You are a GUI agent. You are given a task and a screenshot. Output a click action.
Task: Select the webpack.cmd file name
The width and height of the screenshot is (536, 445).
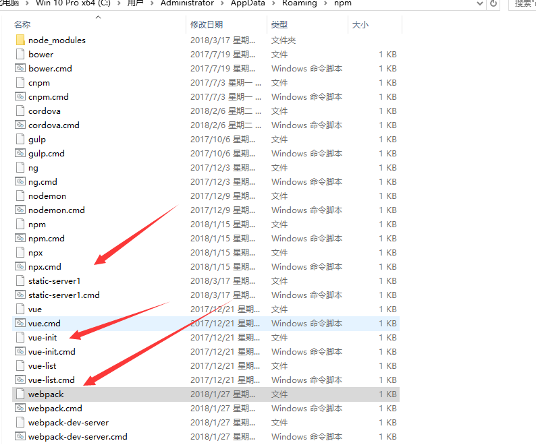[55, 409]
